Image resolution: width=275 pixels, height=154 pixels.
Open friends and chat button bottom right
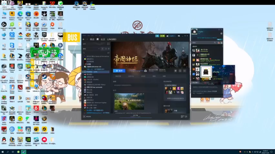click(x=184, y=116)
